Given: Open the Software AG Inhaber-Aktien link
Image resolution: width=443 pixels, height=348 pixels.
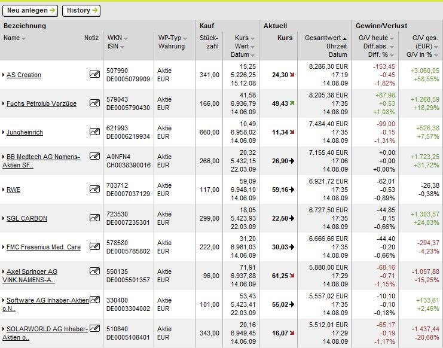Looking at the screenshot, I should (46, 304).
